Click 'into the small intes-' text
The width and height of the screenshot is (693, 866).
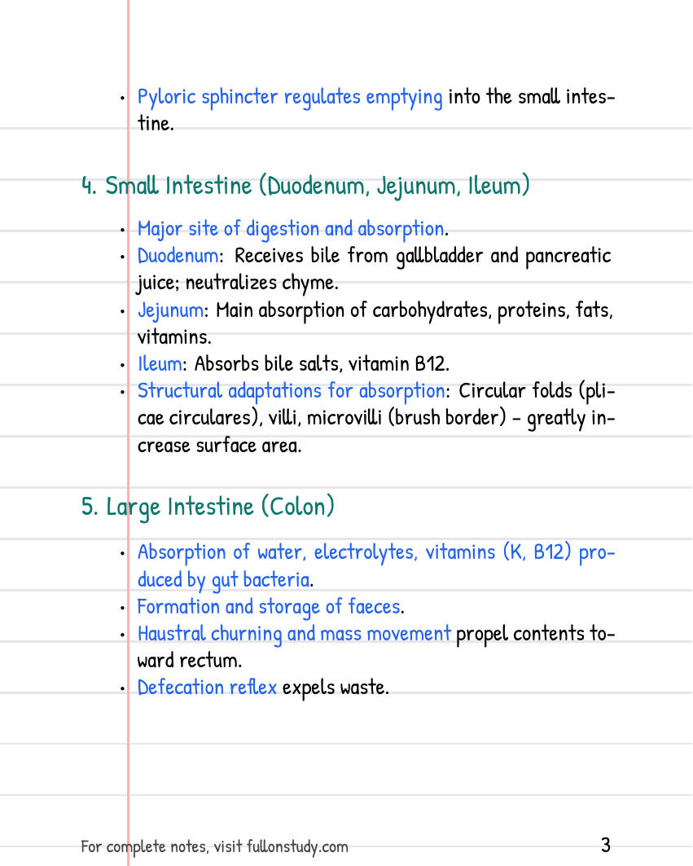tap(532, 97)
